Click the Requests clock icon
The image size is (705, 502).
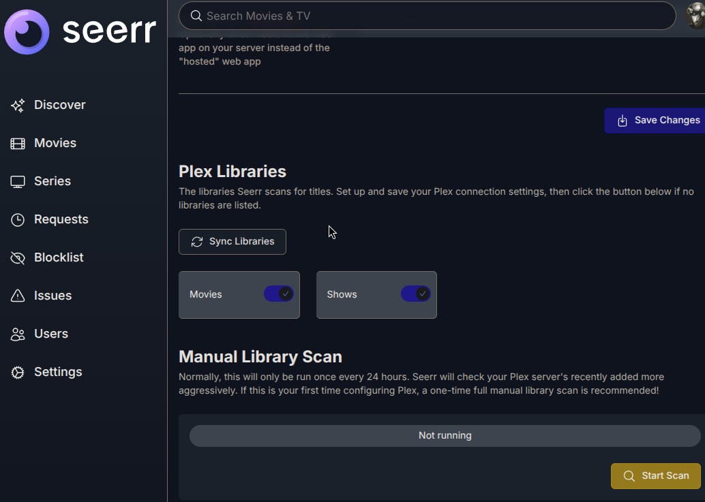(18, 220)
